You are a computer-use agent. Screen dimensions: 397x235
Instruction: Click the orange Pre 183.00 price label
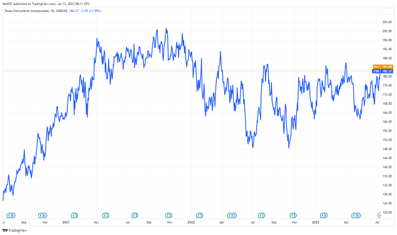pos(383,67)
